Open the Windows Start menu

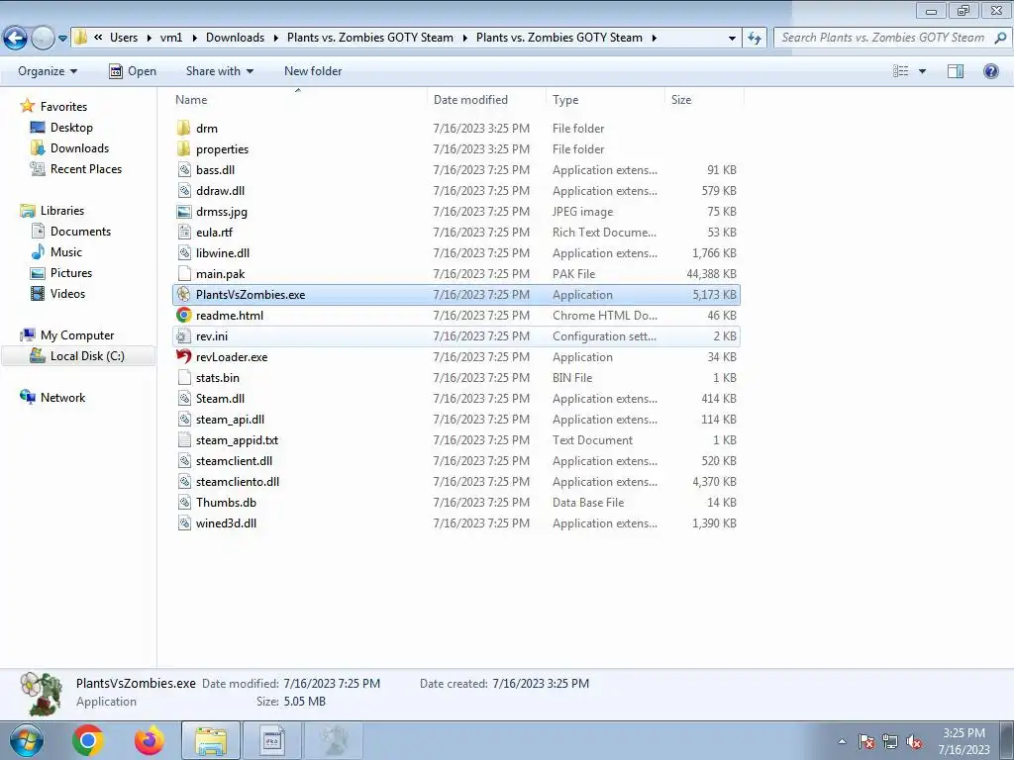click(26, 740)
